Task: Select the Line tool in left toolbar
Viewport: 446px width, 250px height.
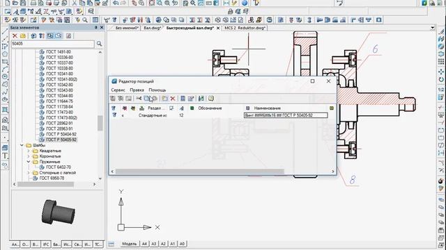Action: click(5, 31)
